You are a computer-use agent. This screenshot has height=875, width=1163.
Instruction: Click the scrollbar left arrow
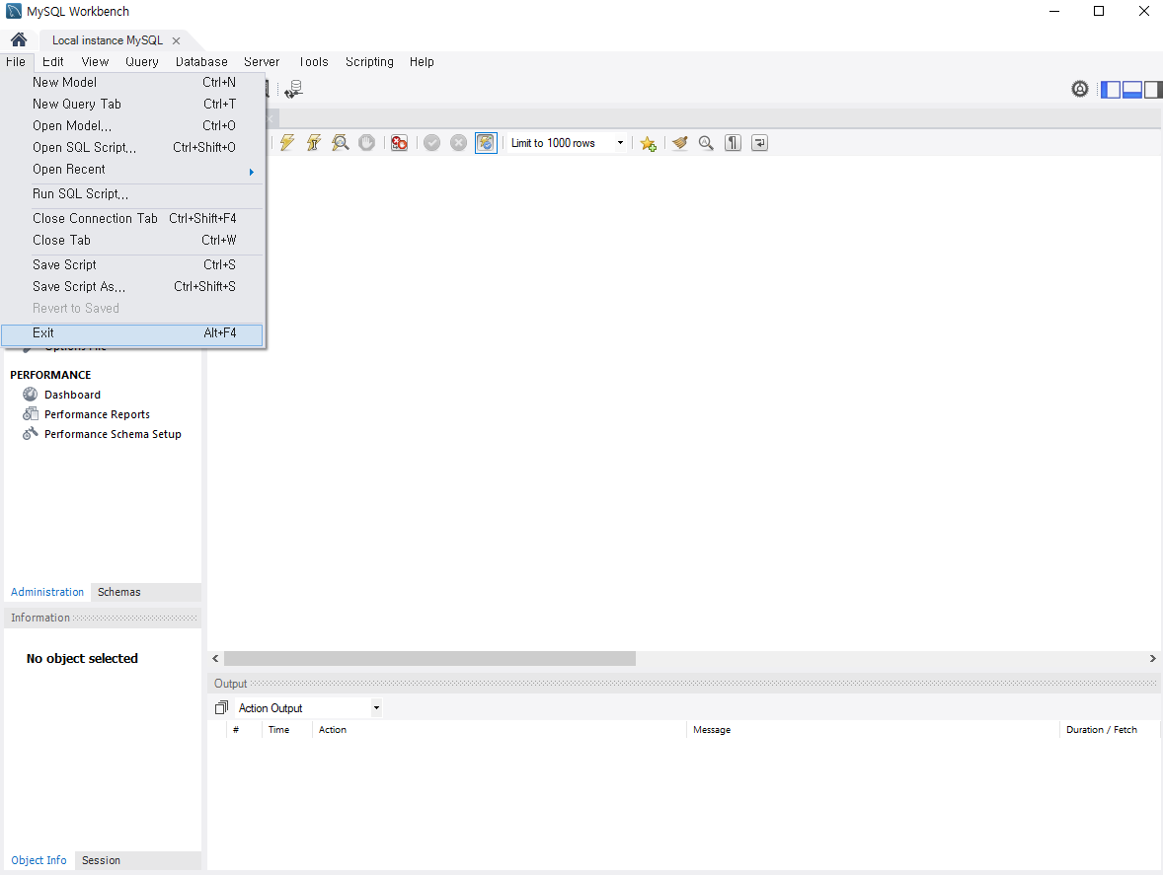point(216,659)
